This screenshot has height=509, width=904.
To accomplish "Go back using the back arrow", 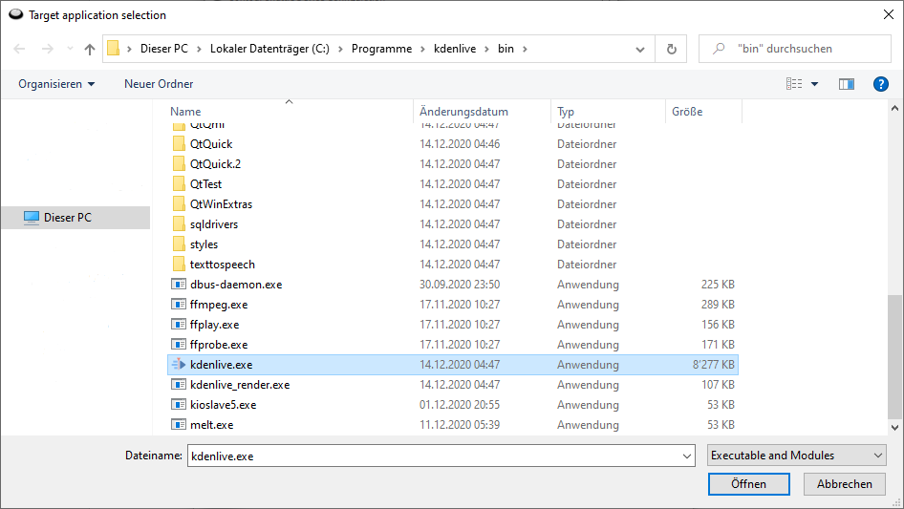I will tap(19, 49).
